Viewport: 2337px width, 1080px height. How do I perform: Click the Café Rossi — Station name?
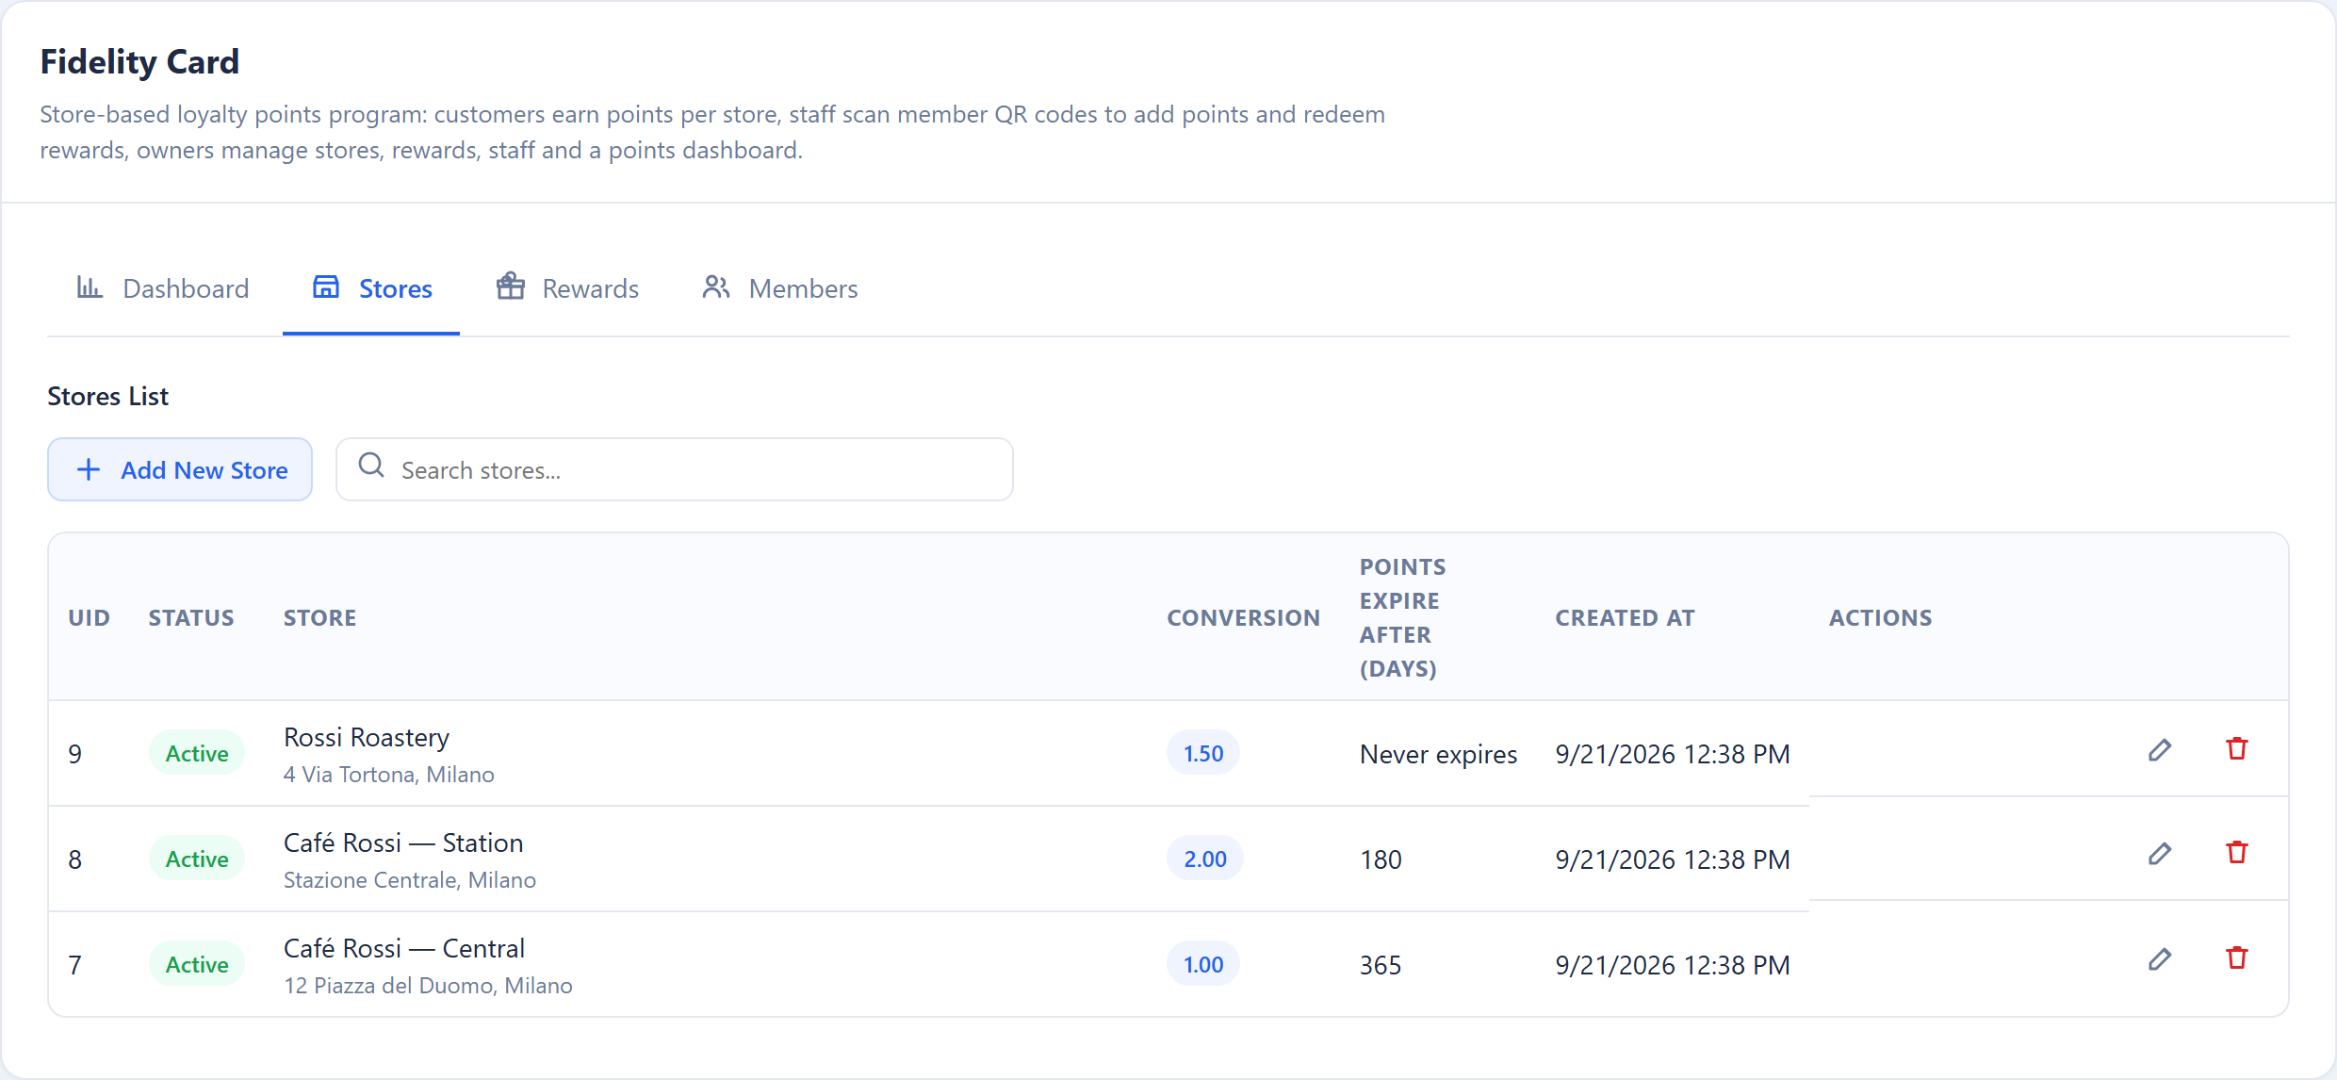coord(403,843)
